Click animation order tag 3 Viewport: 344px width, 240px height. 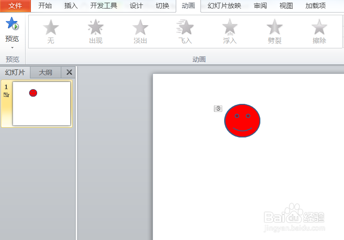coord(218,108)
